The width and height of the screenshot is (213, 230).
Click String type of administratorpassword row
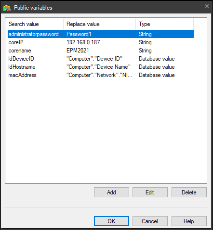coord(145,34)
